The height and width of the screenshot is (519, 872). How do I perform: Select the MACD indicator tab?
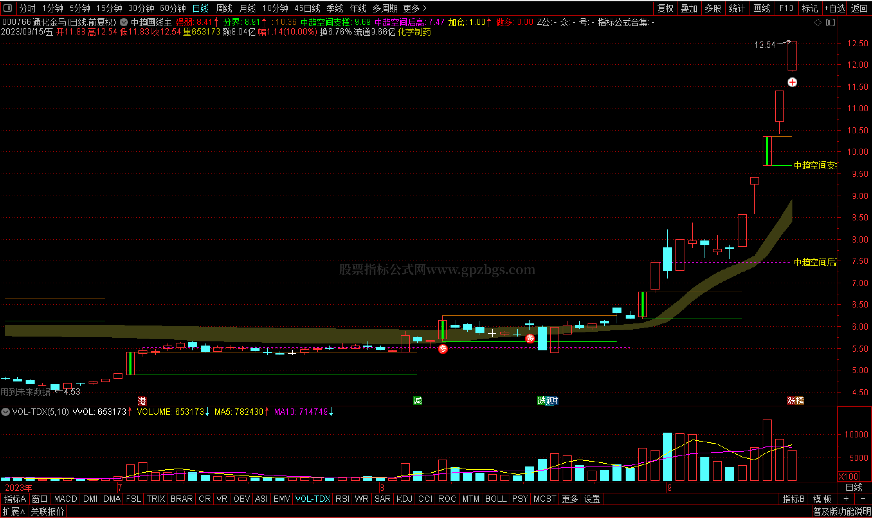[x=65, y=499]
